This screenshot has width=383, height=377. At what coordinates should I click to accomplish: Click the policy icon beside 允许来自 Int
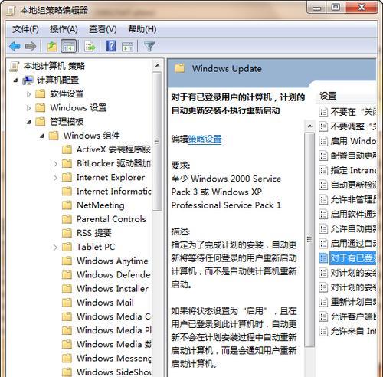[x=323, y=332]
